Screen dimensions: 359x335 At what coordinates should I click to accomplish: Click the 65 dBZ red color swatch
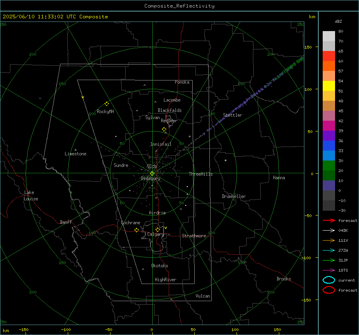point(329,56)
